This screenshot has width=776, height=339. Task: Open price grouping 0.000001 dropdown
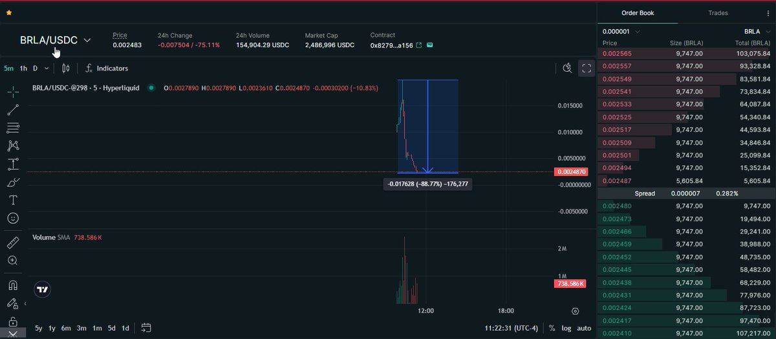(621, 31)
